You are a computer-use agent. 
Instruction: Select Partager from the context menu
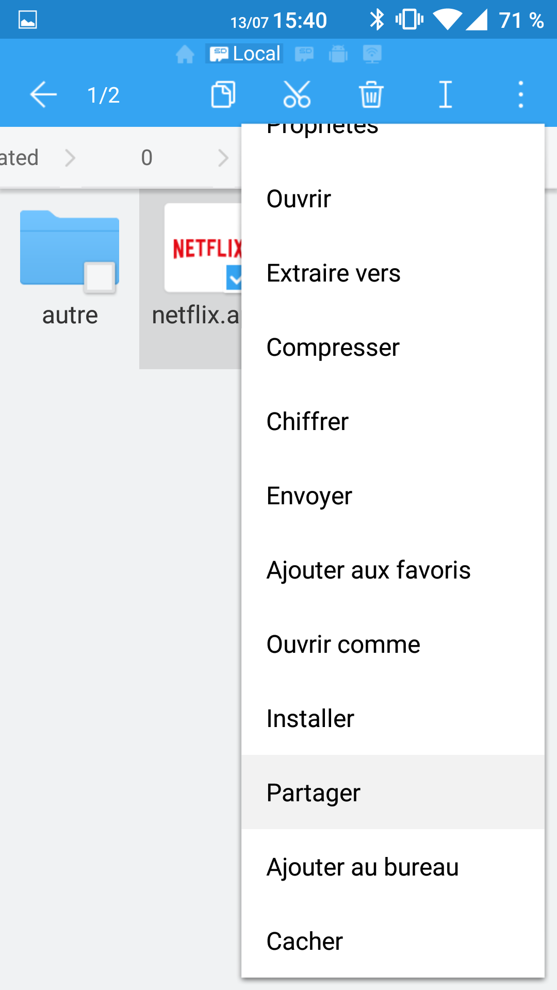coord(314,793)
